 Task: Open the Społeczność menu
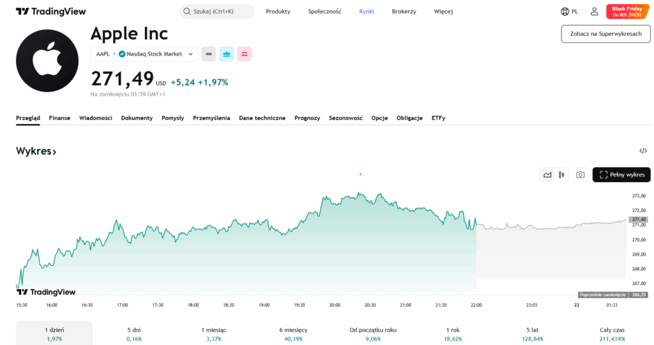pyautogui.click(x=324, y=11)
